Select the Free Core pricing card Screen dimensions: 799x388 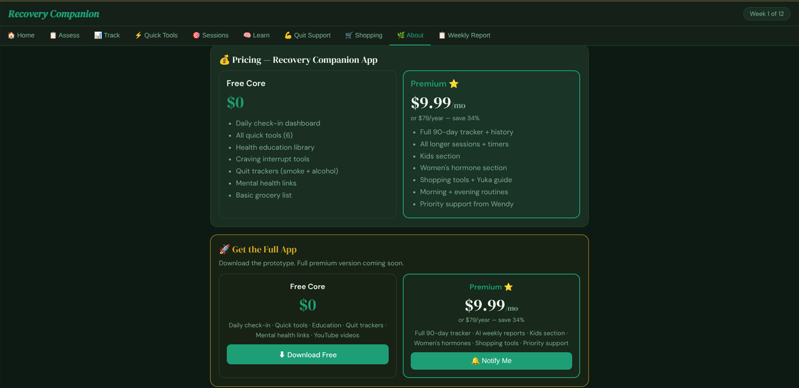[x=308, y=144]
